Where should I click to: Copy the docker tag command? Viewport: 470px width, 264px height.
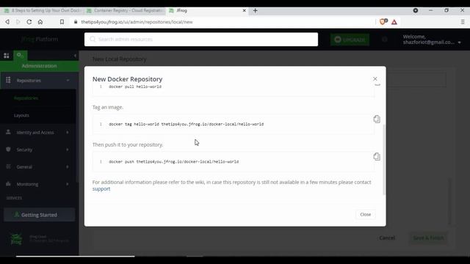click(377, 119)
